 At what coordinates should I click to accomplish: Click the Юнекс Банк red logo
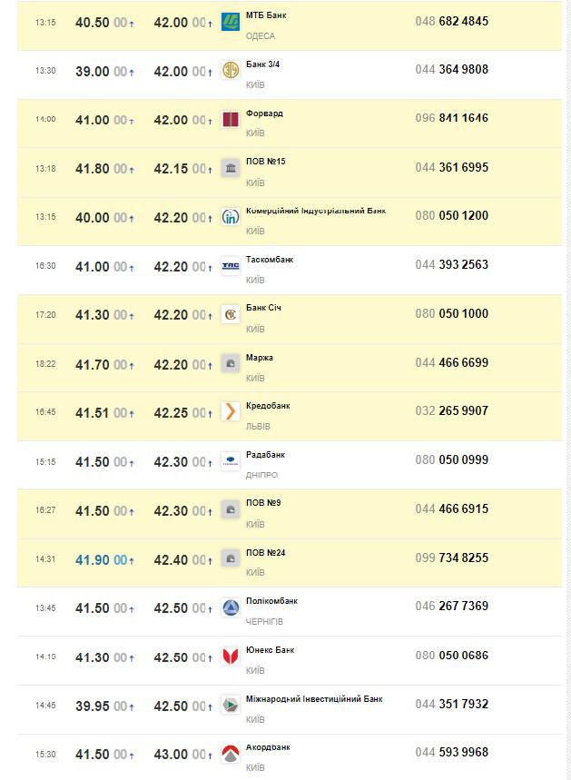[231, 657]
